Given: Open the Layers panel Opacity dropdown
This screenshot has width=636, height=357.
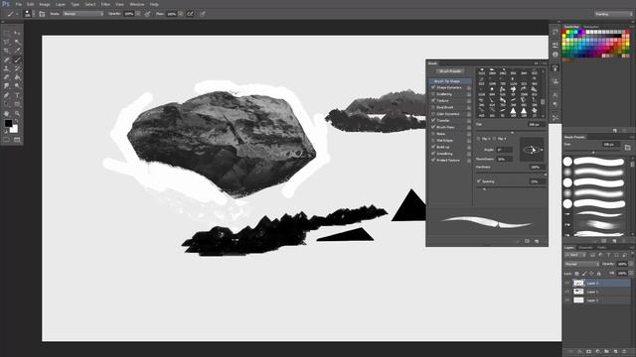Looking at the screenshot, I should click(x=631, y=264).
